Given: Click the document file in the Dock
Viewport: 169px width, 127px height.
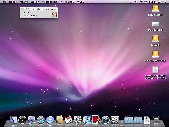Looking at the screenshot, I should (147, 120).
